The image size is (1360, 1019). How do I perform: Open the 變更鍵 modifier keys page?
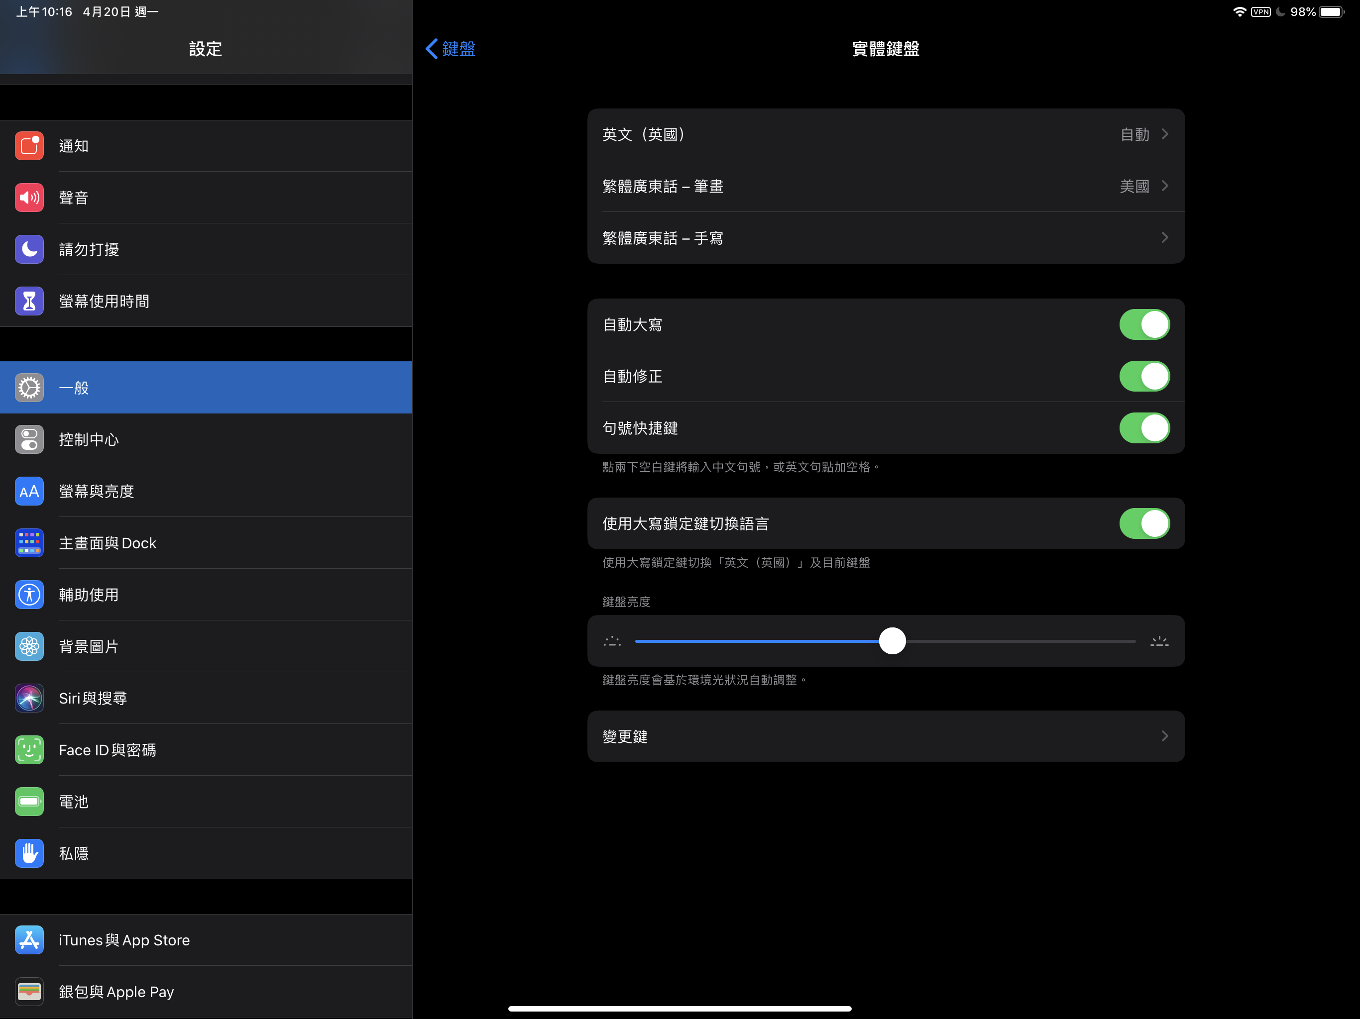tap(886, 736)
